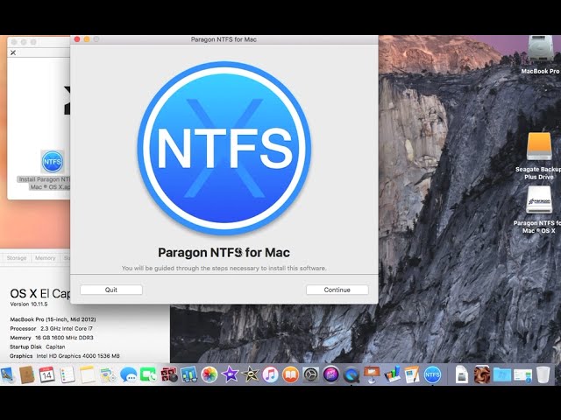Close the installer with the red button
Viewport: 561px width, 420px height.
click(x=77, y=39)
